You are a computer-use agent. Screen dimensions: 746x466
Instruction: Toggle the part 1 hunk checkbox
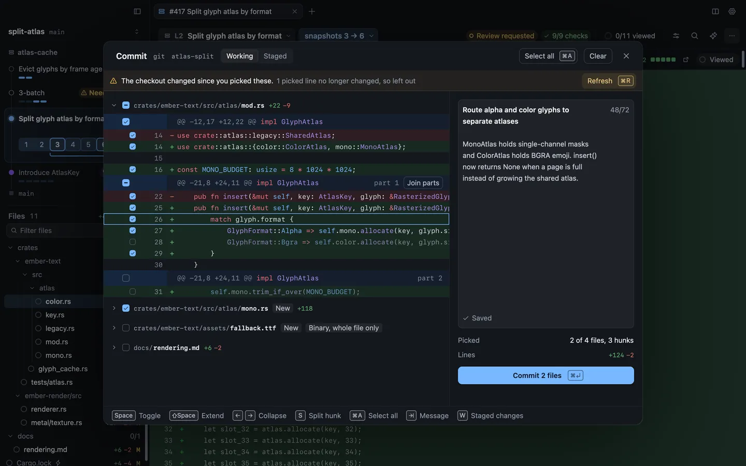tap(126, 183)
